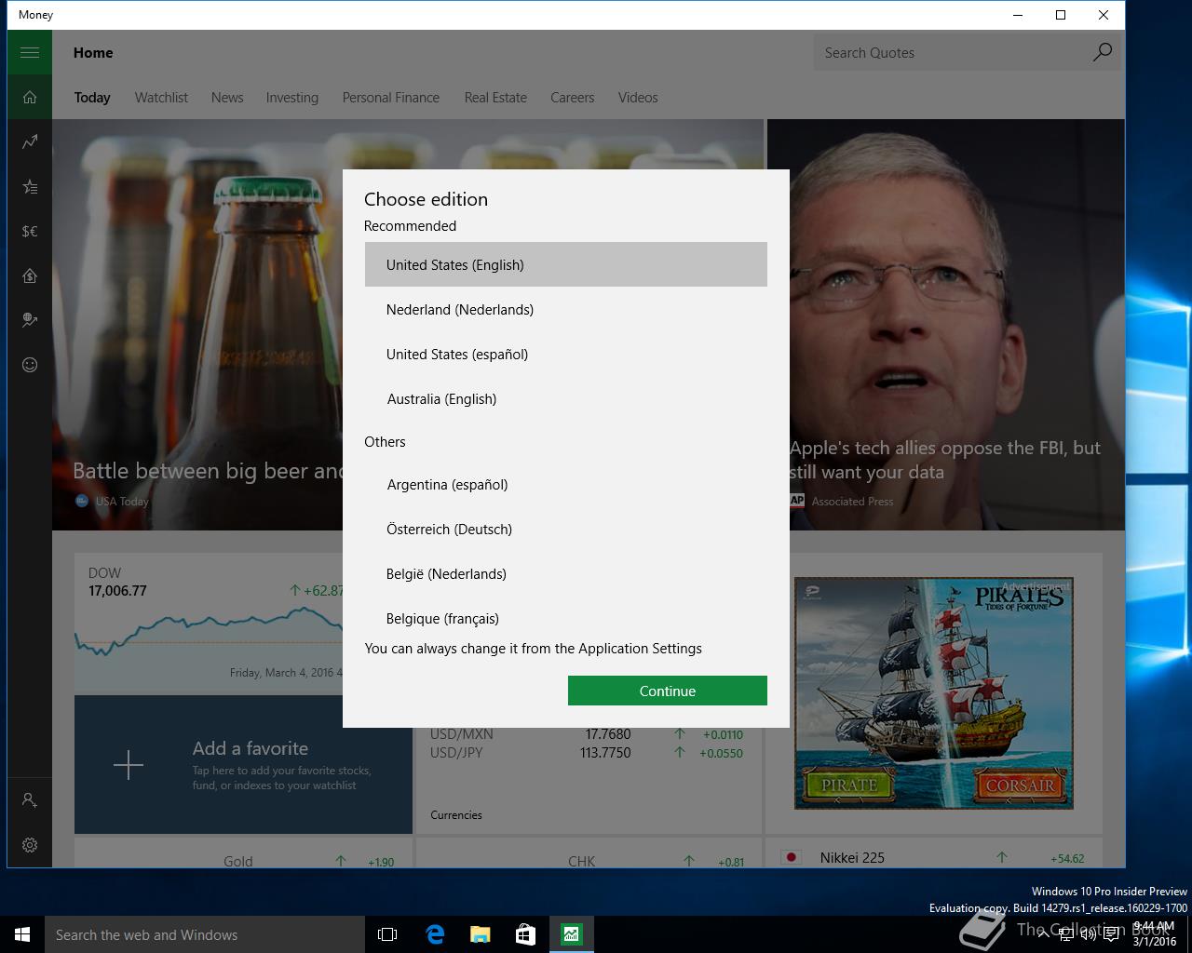
Task: Open the Windows Start menu
Action: [22, 934]
